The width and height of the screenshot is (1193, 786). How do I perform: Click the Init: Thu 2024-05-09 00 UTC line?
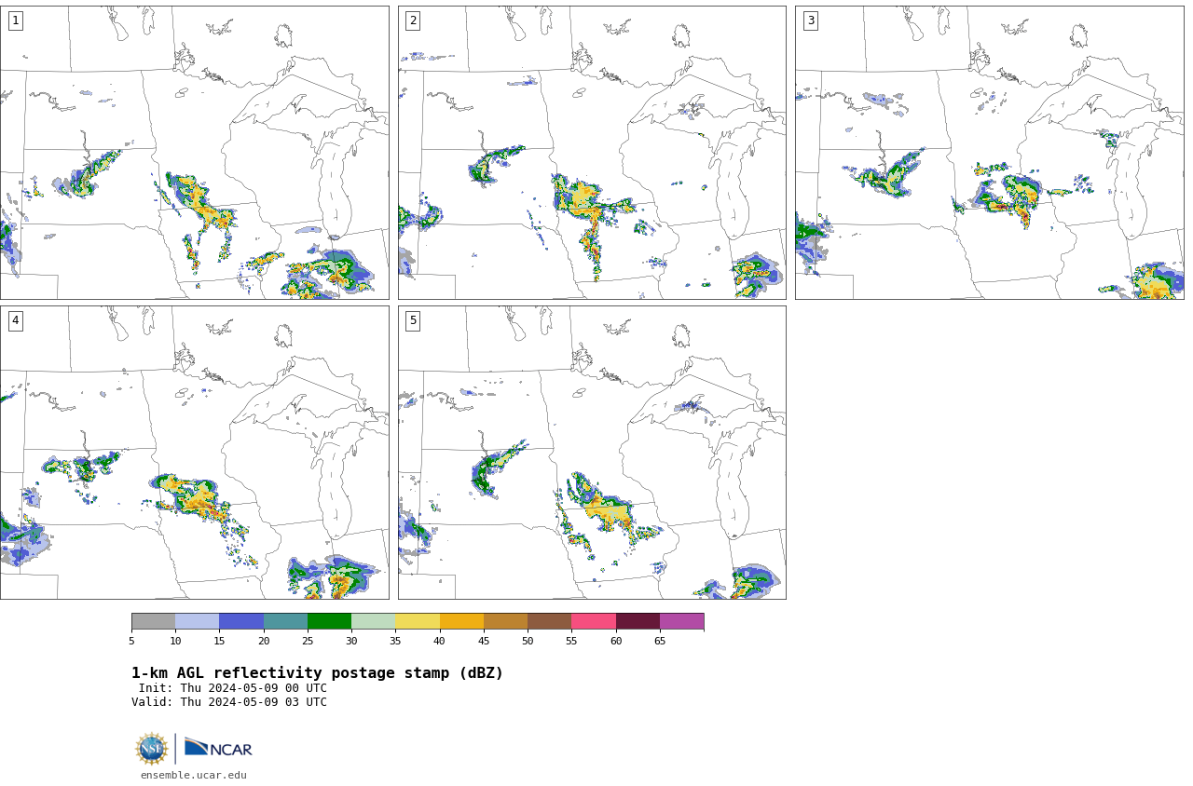[233, 688]
